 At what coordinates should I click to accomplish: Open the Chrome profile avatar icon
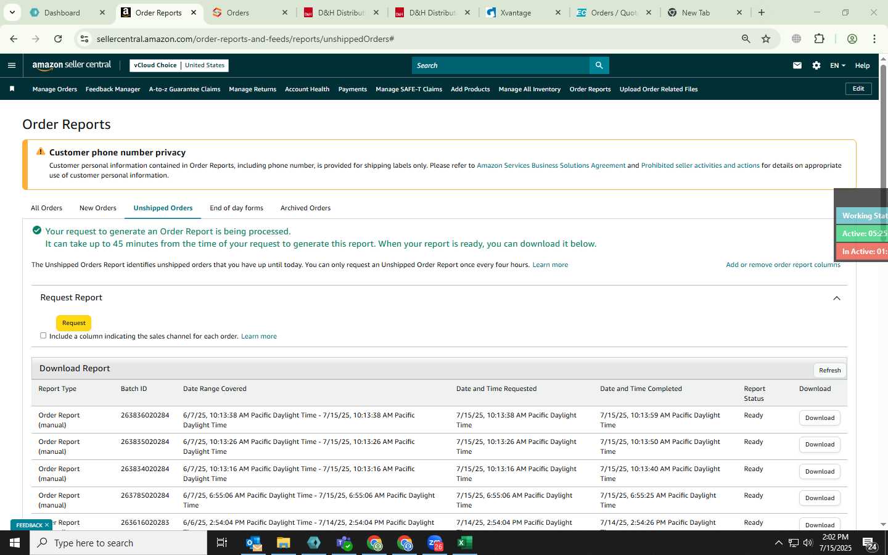click(x=852, y=39)
